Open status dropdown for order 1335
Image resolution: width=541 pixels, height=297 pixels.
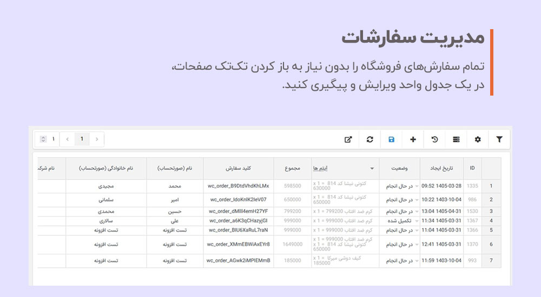coord(417,186)
